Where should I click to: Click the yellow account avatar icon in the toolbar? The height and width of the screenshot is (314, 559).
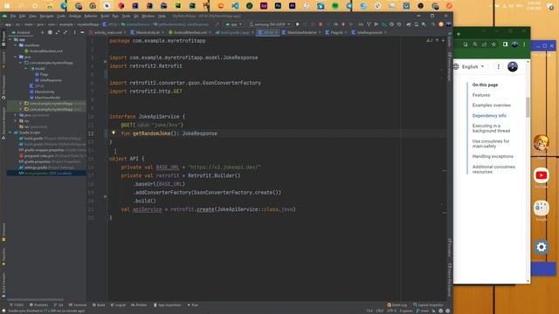[x=441, y=24]
